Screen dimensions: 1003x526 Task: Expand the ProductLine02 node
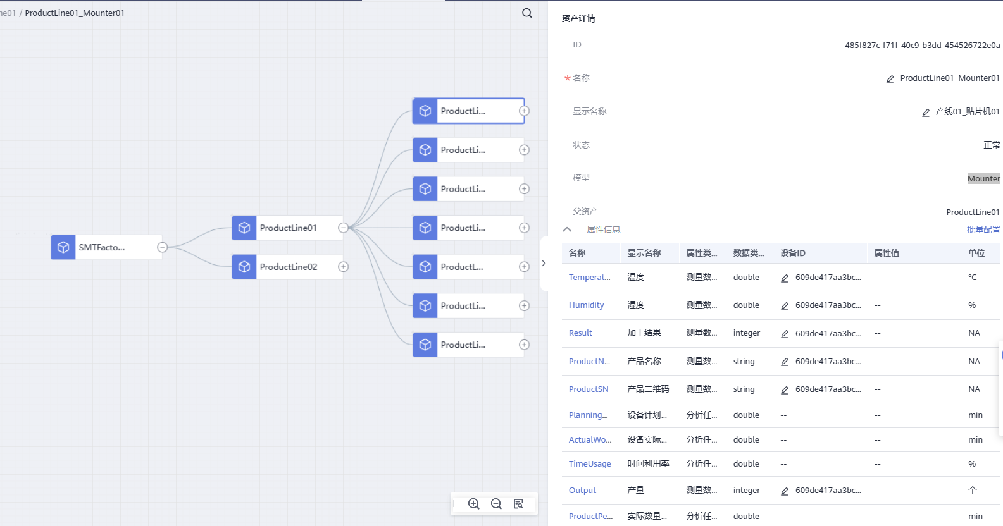343,267
